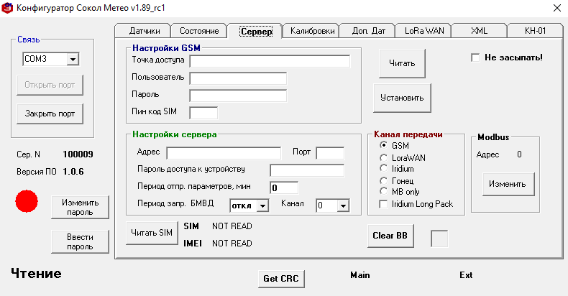Viewport: 568px width, 296px height.
Task: Open the COM3 port dropdown
Action: tap(73, 60)
